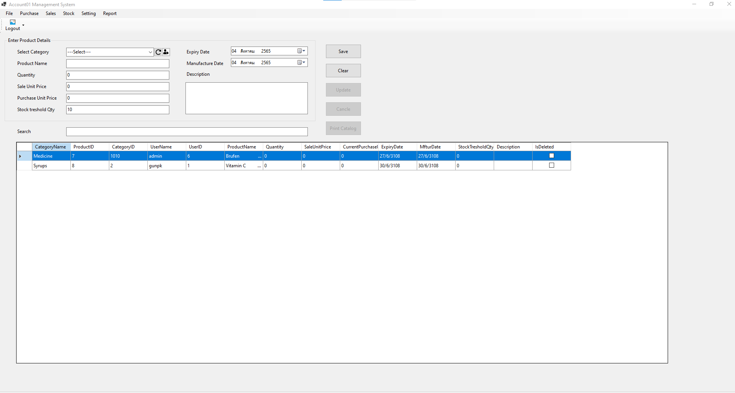Open the Report menu

110,13
